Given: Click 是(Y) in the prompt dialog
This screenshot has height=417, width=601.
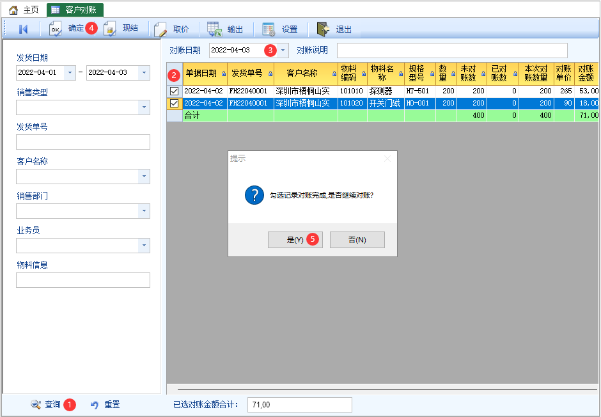Looking at the screenshot, I should tap(295, 240).
